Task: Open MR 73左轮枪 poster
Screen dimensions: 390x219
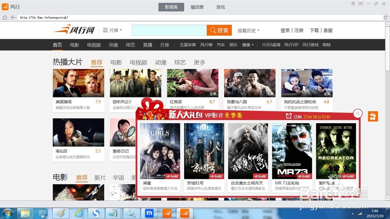Action: 292,151
